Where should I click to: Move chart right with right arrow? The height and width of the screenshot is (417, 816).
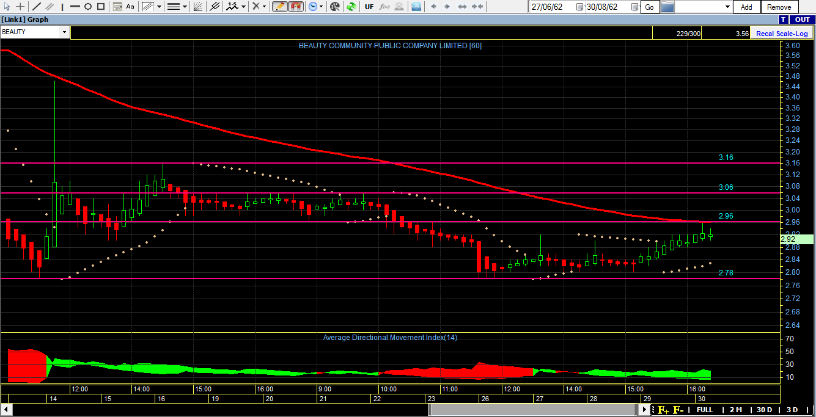tap(447, 7)
